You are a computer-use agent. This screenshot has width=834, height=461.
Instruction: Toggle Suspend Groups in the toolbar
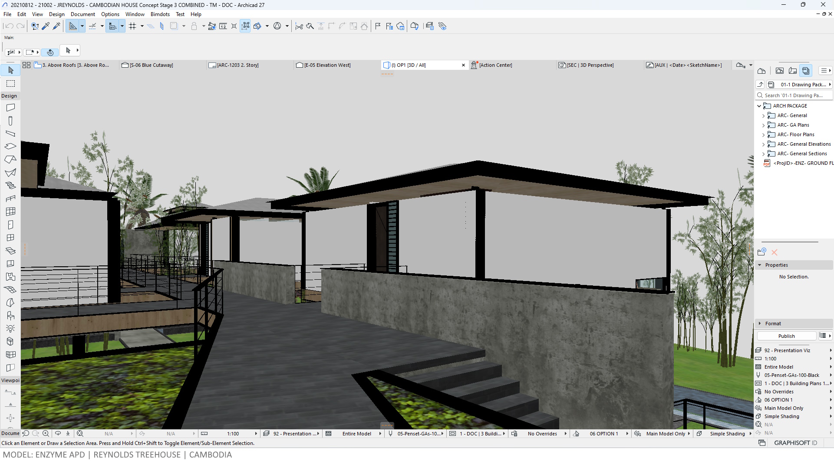pos(245,26)
